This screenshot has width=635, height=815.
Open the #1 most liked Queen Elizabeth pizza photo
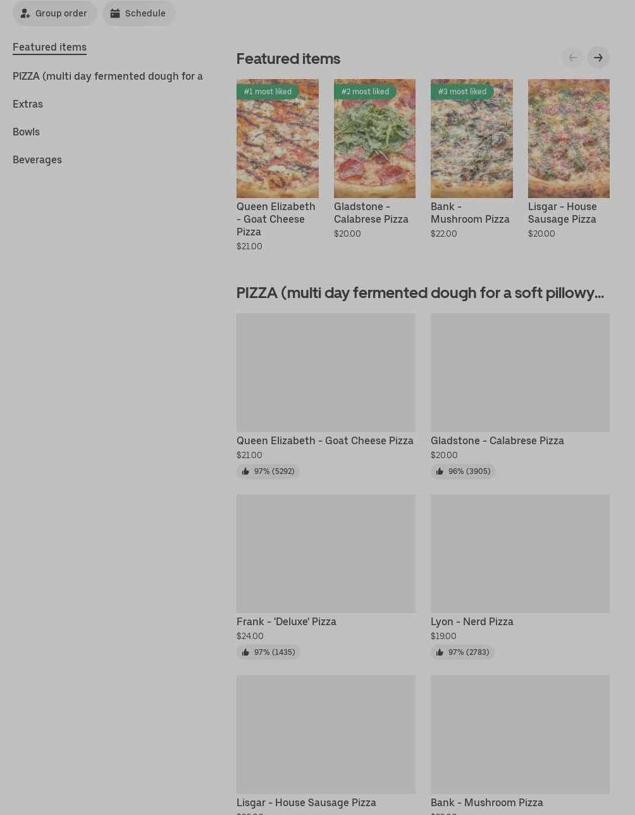277,139
